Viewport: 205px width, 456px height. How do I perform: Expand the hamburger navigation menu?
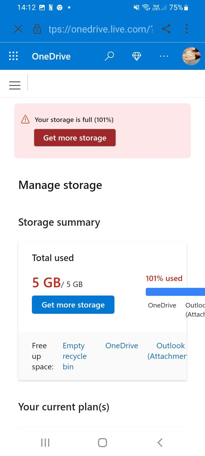point(15,85)
